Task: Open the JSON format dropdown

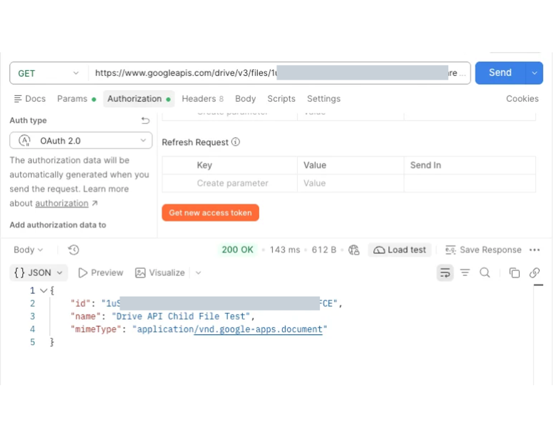Action: (x=38, y=273)
